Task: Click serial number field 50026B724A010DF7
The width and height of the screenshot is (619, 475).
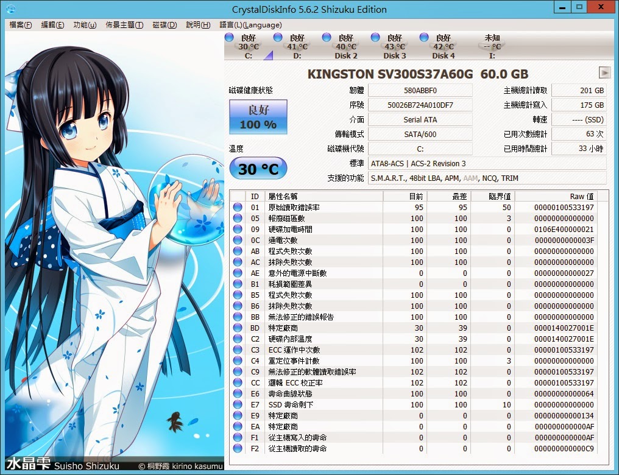Action: click(x=420, y=105)
